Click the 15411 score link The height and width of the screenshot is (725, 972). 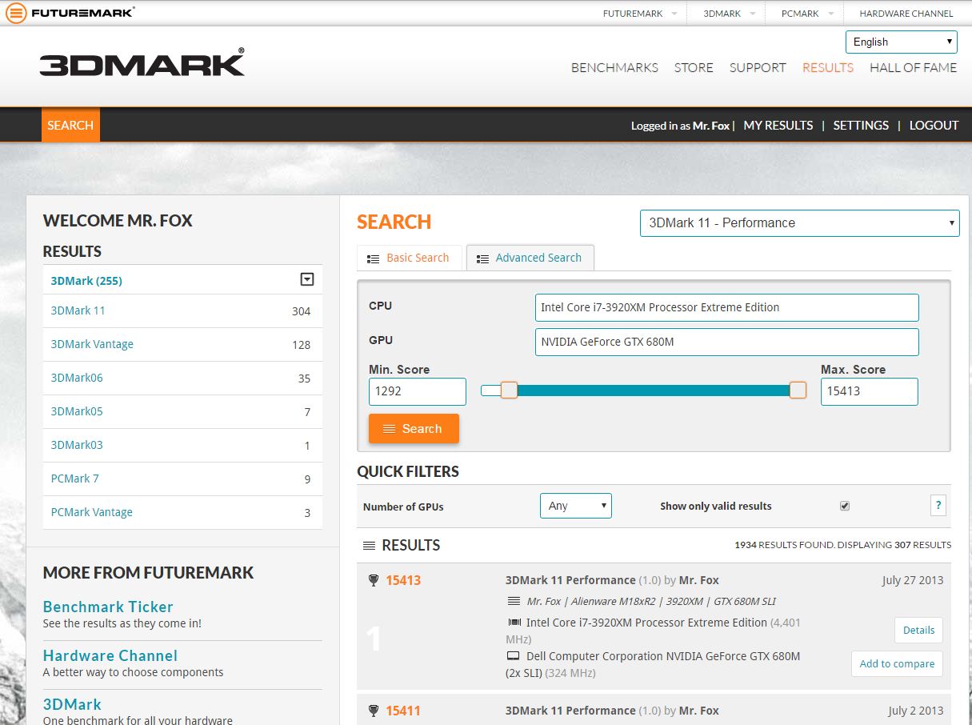click(403, 711)
